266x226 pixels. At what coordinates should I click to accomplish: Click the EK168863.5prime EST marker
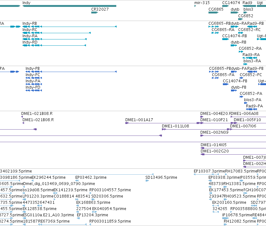coord(78,206)
